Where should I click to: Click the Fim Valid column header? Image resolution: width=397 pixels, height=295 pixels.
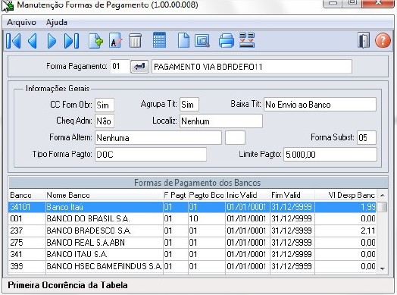point(292,195)
